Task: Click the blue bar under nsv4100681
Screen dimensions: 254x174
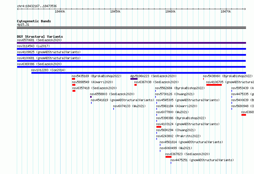Action: point(131,61)
